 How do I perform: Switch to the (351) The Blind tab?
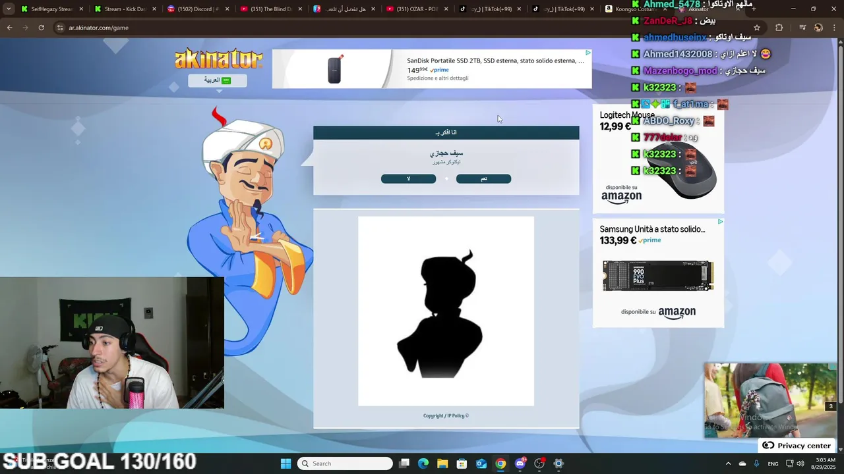pos(272,9)
